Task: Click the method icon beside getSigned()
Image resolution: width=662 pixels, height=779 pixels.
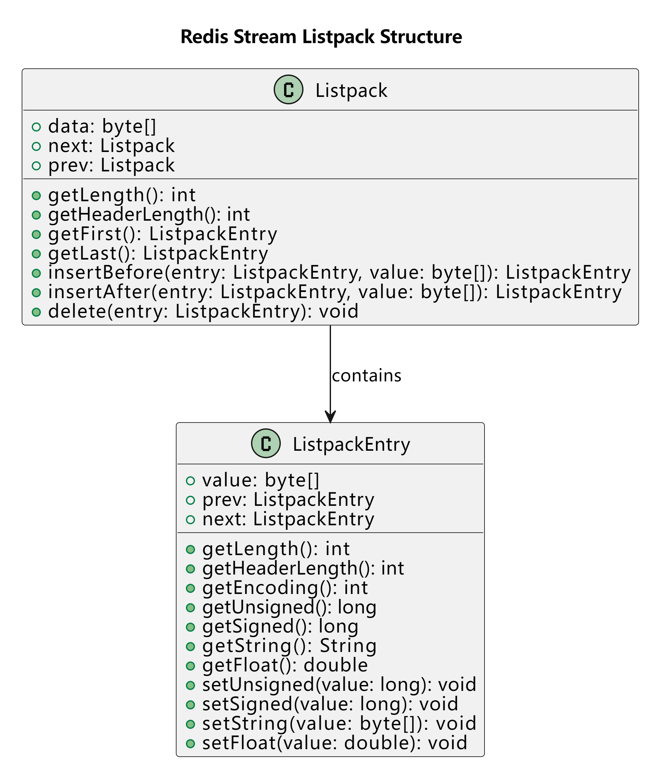Action: [x=191, y=627]
